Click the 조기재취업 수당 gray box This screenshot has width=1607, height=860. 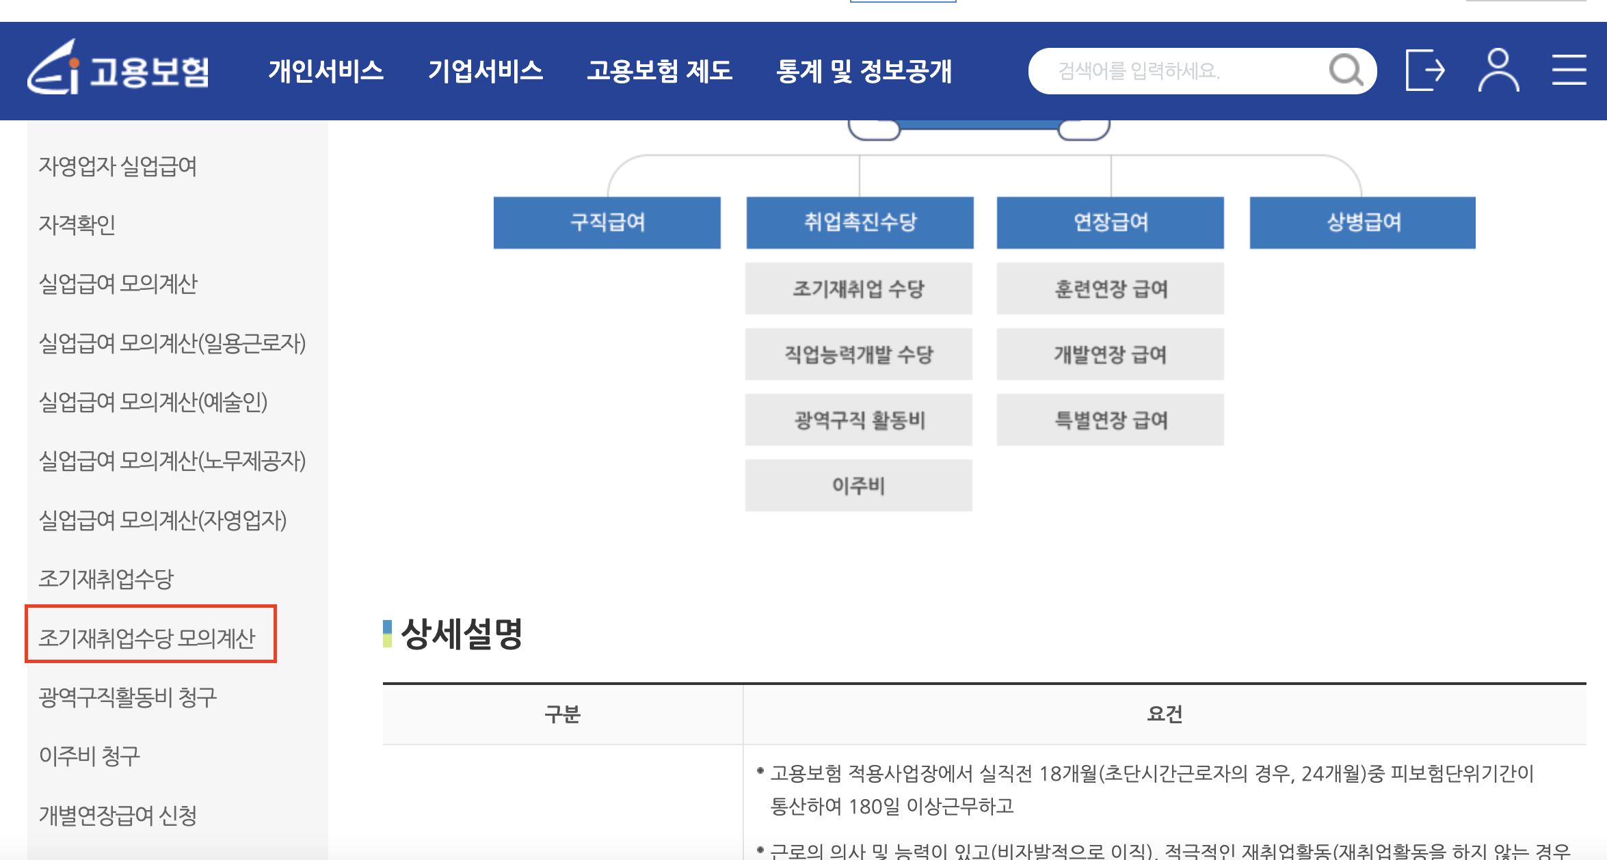(858, 288)
